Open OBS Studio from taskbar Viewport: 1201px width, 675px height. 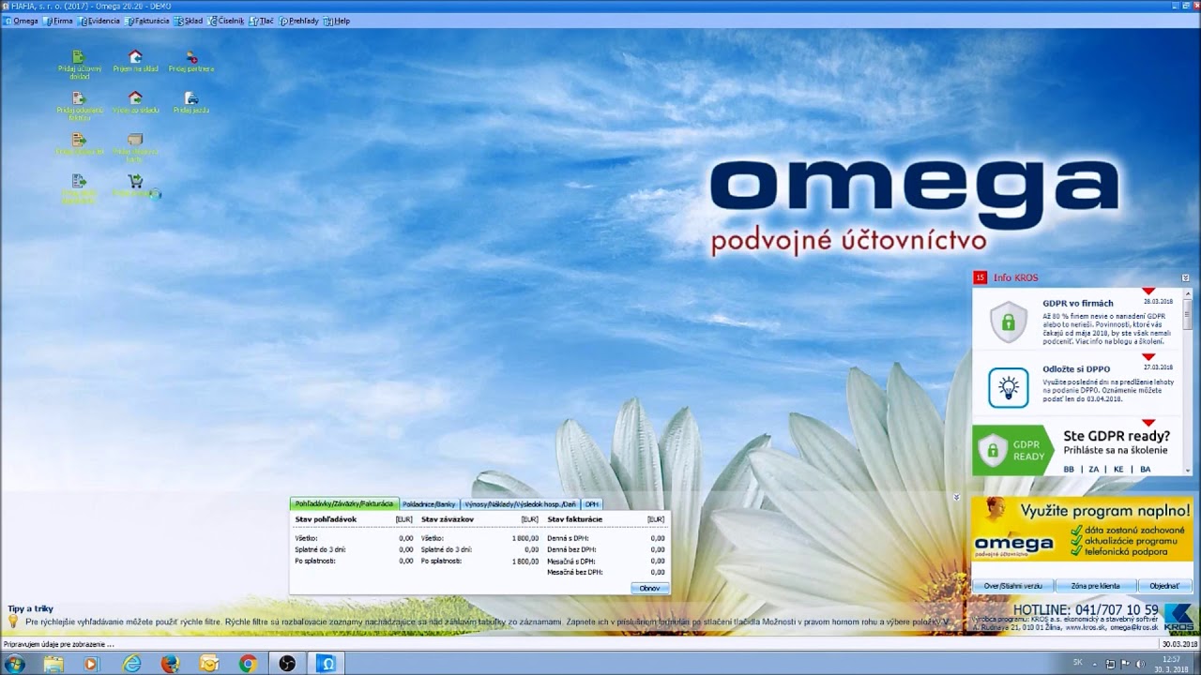(287, 664)
